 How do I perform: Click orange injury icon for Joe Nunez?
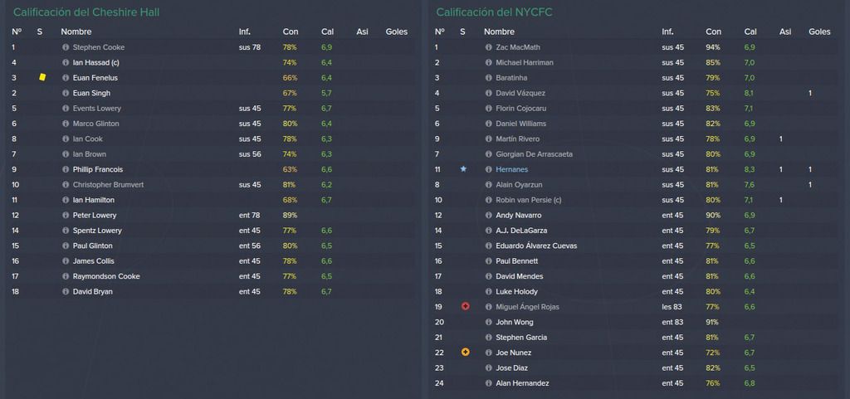pyautogui.click(x=465, y=353)
